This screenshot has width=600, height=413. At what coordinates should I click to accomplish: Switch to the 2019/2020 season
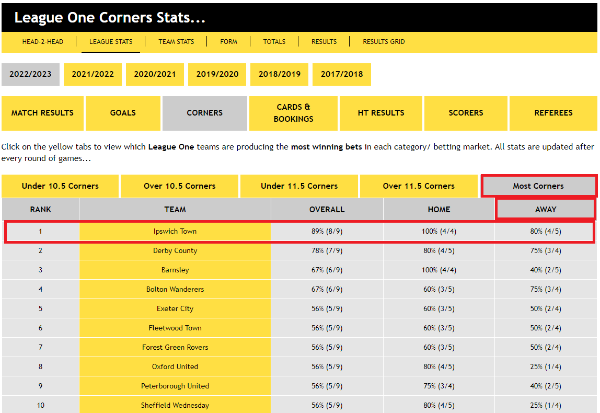click(x=217, y=74)
